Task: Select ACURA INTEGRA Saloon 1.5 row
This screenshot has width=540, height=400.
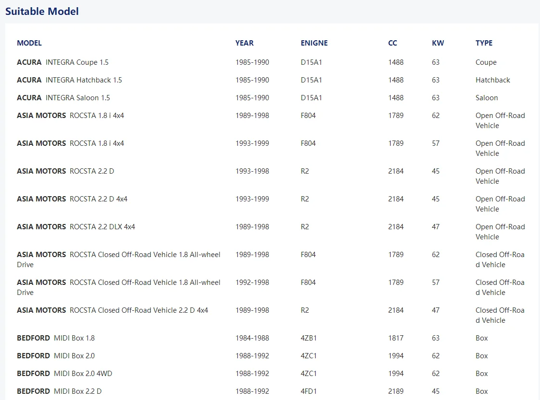Action: point(272,98)
